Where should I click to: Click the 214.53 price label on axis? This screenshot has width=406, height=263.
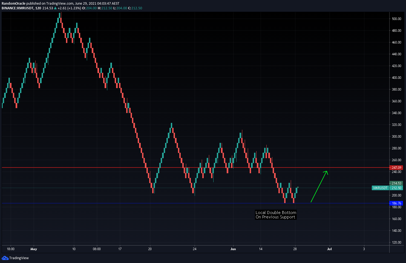point(396,183)
